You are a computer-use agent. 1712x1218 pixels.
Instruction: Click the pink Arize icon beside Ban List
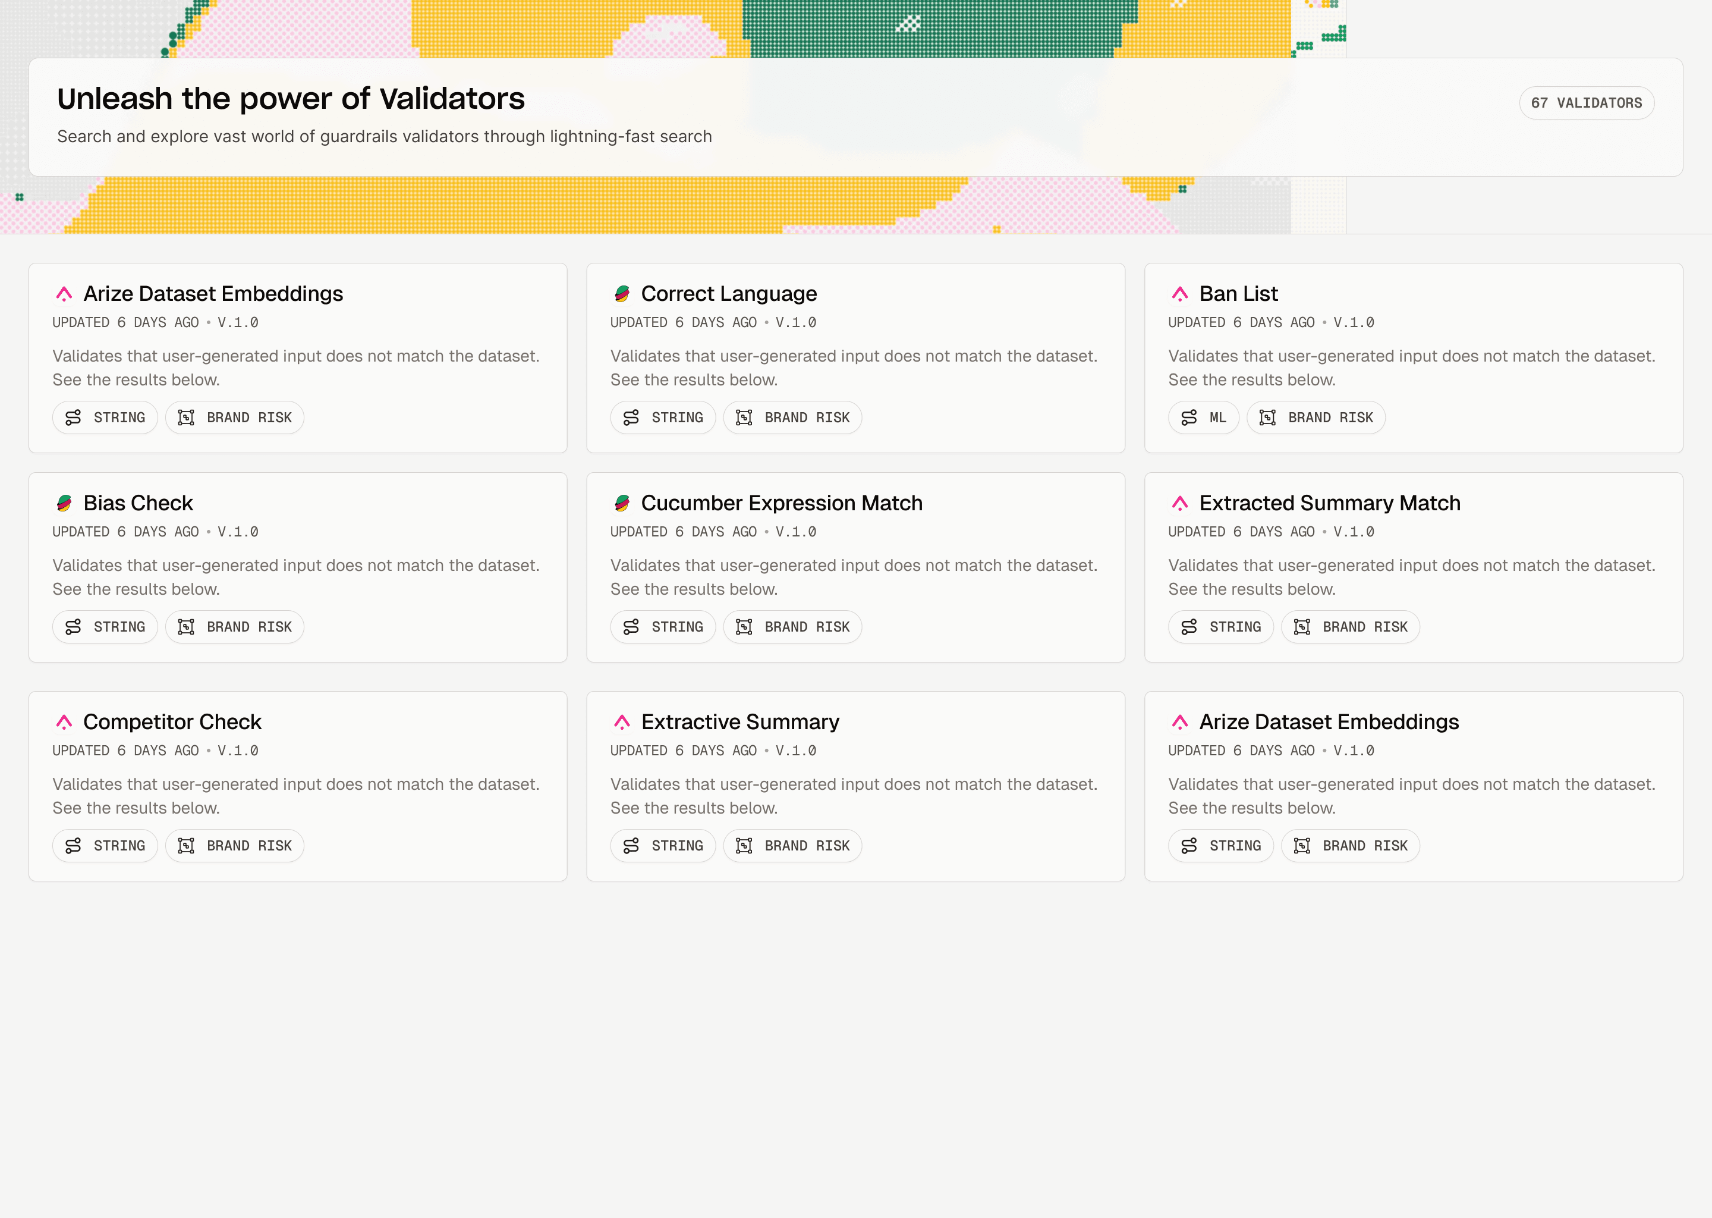click(1180, 294)
